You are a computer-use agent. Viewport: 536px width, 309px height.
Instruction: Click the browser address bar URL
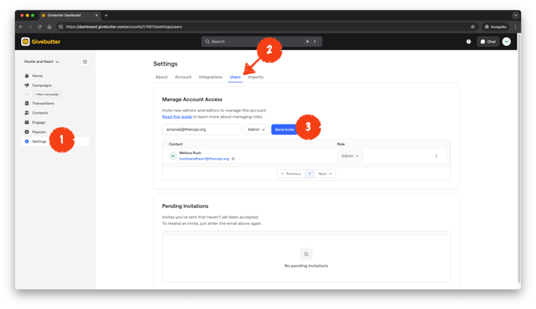[x=124, y=26]
